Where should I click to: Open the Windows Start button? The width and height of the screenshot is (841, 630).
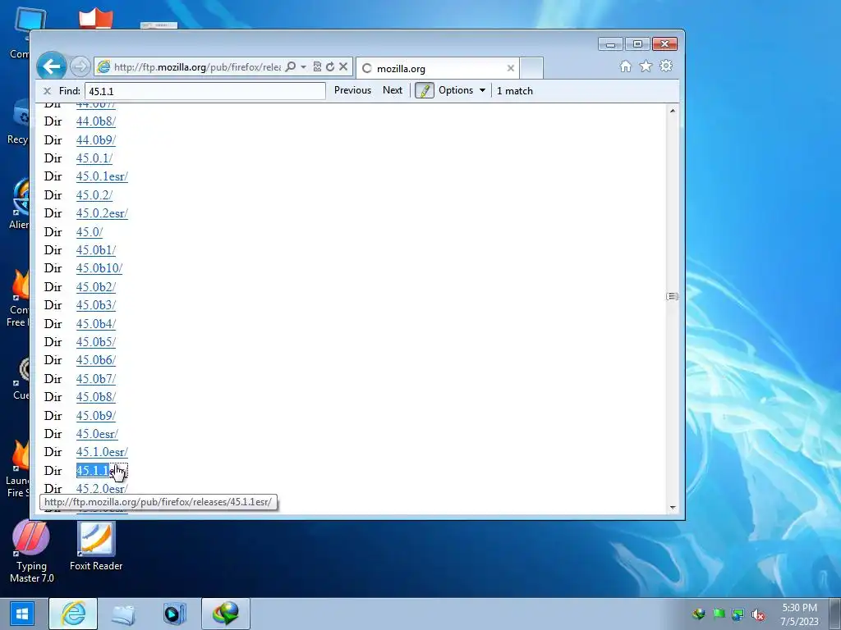point(22,614)
